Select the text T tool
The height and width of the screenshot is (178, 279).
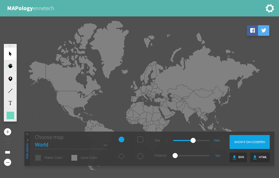(10, 103)
